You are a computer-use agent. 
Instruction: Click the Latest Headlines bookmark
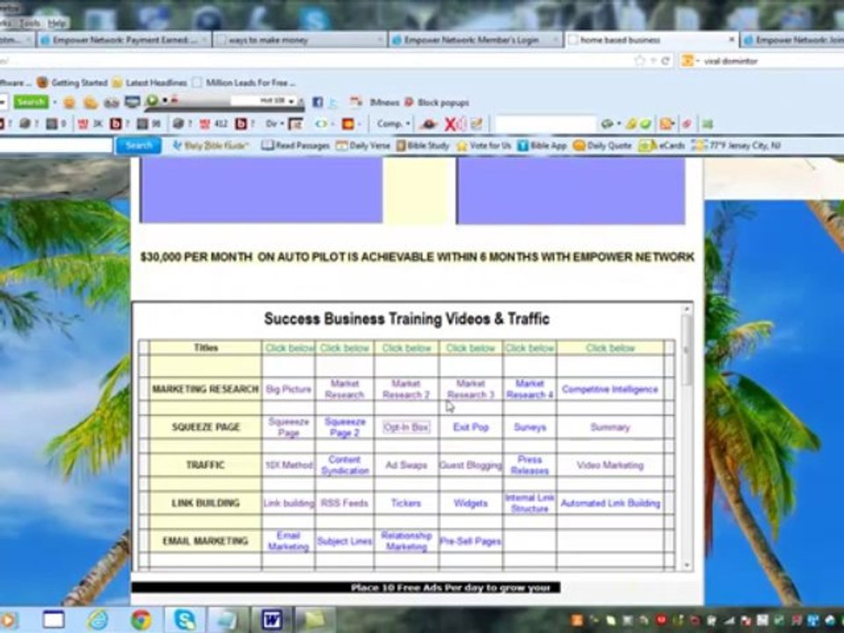149,83
